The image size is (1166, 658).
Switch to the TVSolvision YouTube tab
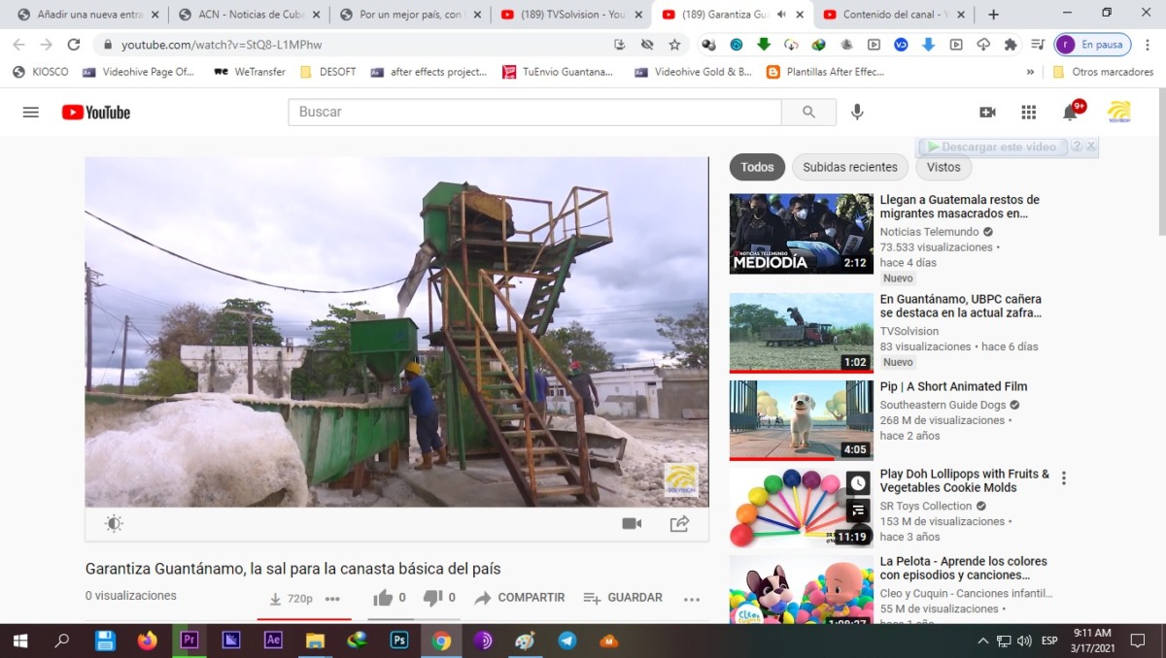(x=570, y=15)
